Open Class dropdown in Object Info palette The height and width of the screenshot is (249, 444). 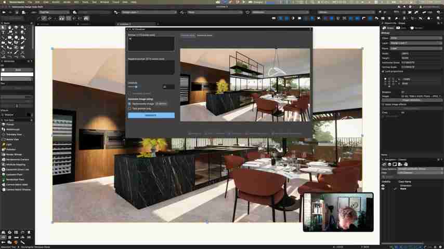click(x=416, y=38)
